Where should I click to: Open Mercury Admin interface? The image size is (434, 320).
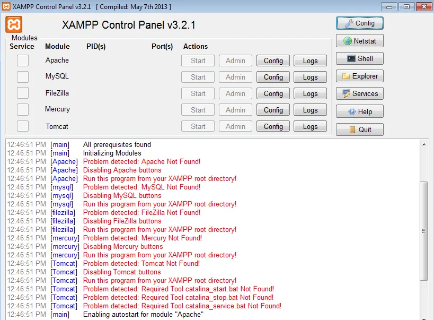point(235,110)
